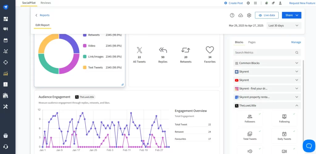This screenshot has height=154, width=316.
Task: Click the yellow Text Tweets legend swatch
Action: [85, 67]
